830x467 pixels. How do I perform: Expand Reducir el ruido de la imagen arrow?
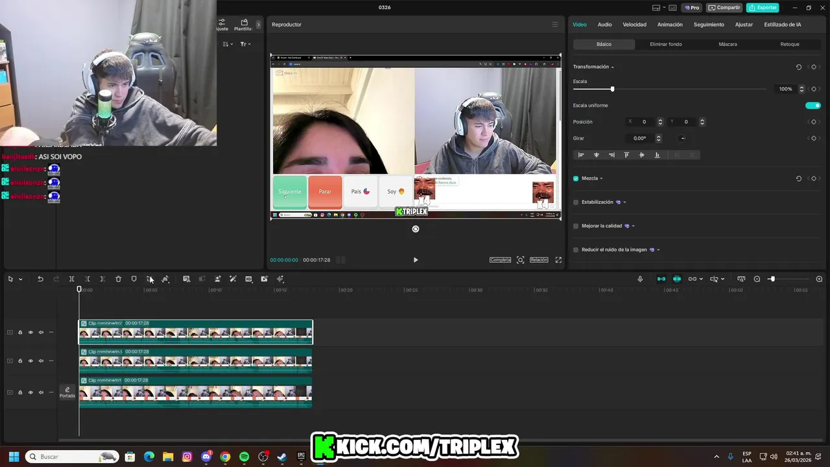pos(658,250)
